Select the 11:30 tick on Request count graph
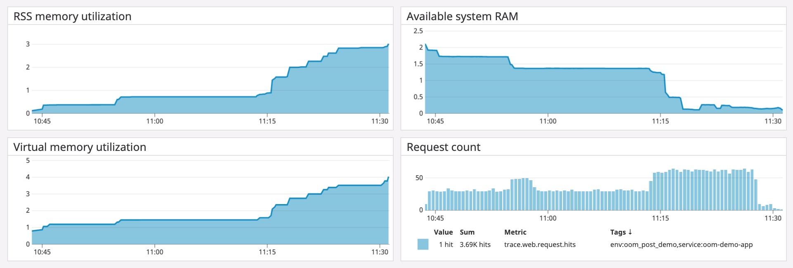 [x=772, y=218]
